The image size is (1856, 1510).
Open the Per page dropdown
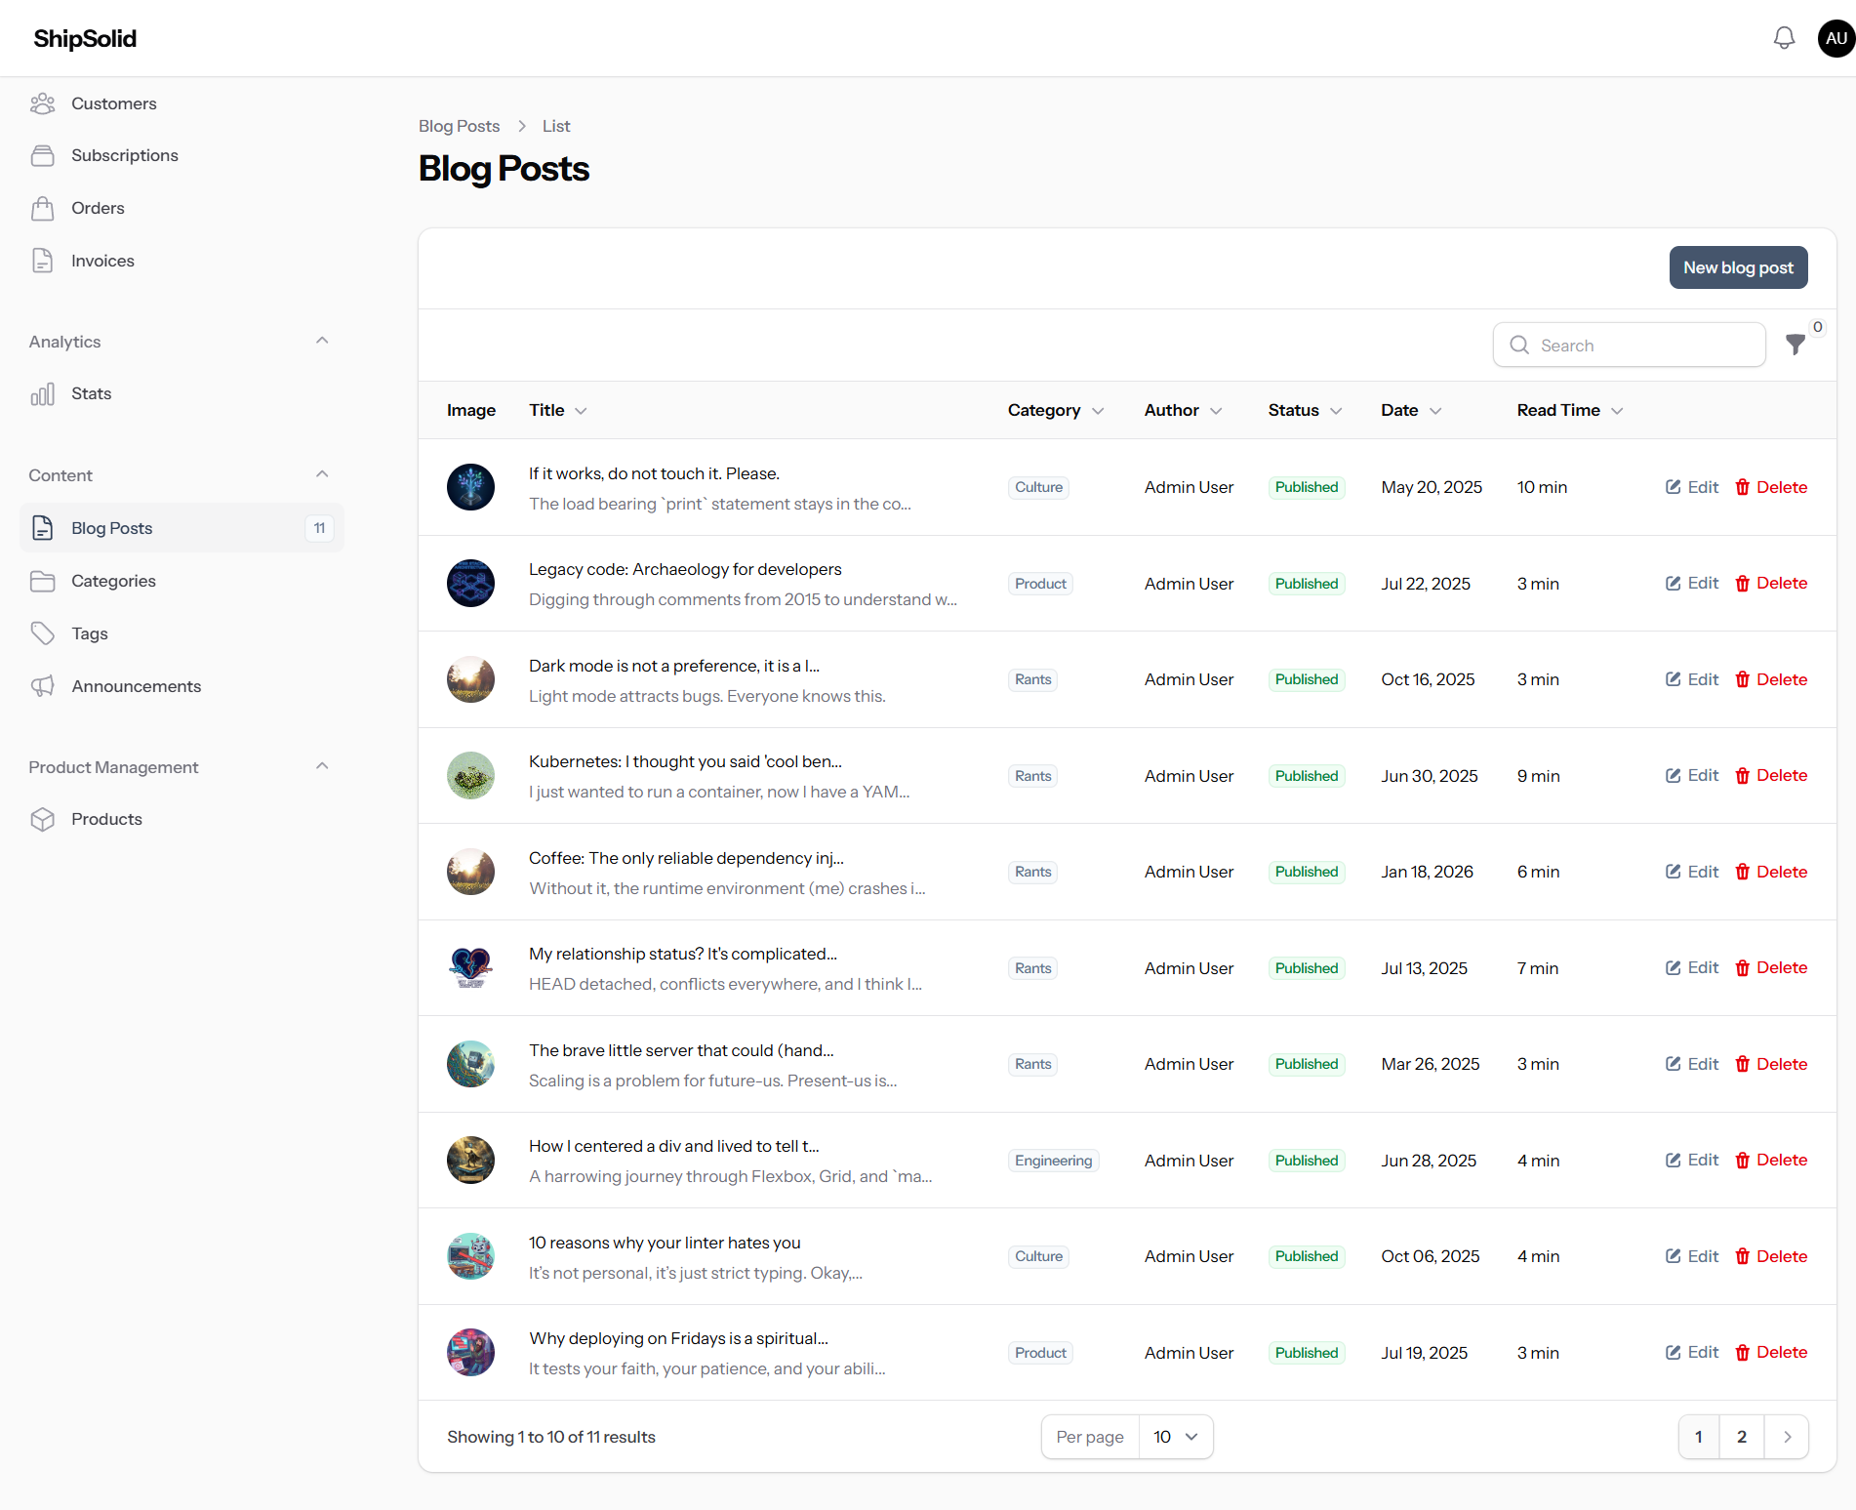tap(1175, 1437)
